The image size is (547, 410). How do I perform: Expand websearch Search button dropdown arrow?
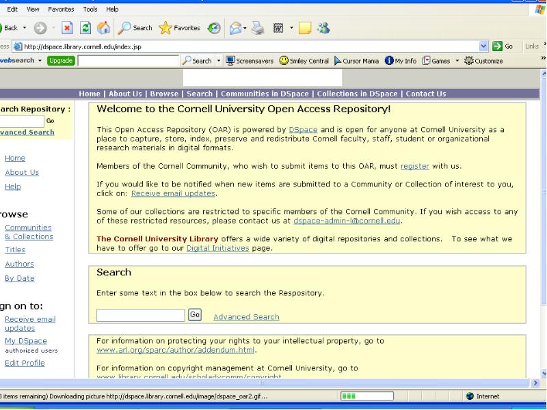pos(219,61)
